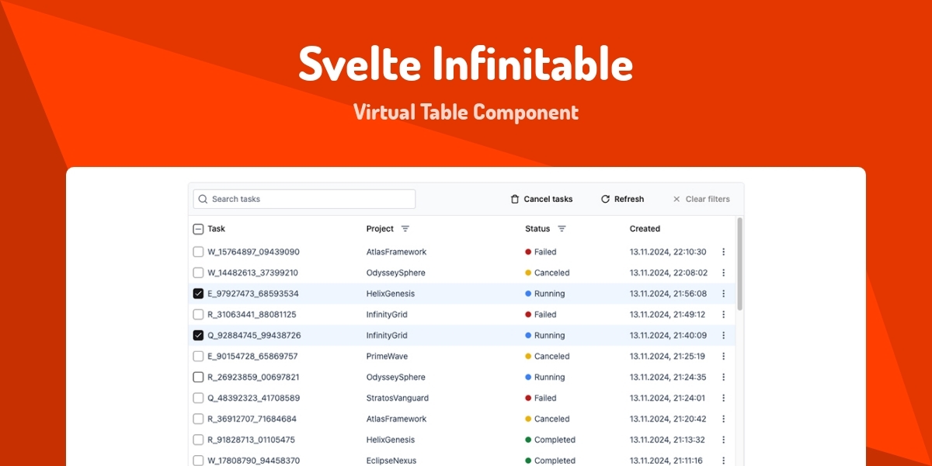Toggle the select-all checkbox in Task header
The width and height of the screenshot is (932, 466).
tap(198, 229)
